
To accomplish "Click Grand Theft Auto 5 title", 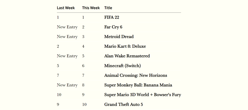I will [123, 105].
